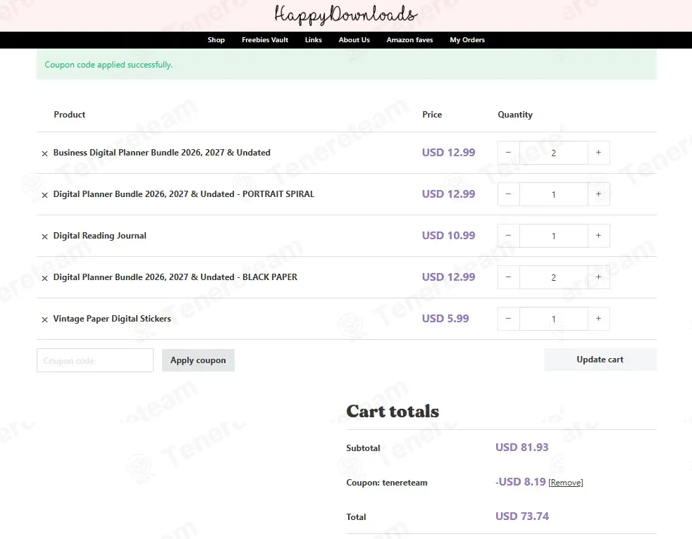Decrease quantity of Business Digital Planner Bundle
This screenshot has height=539, width=692.
tap(508, 153)
